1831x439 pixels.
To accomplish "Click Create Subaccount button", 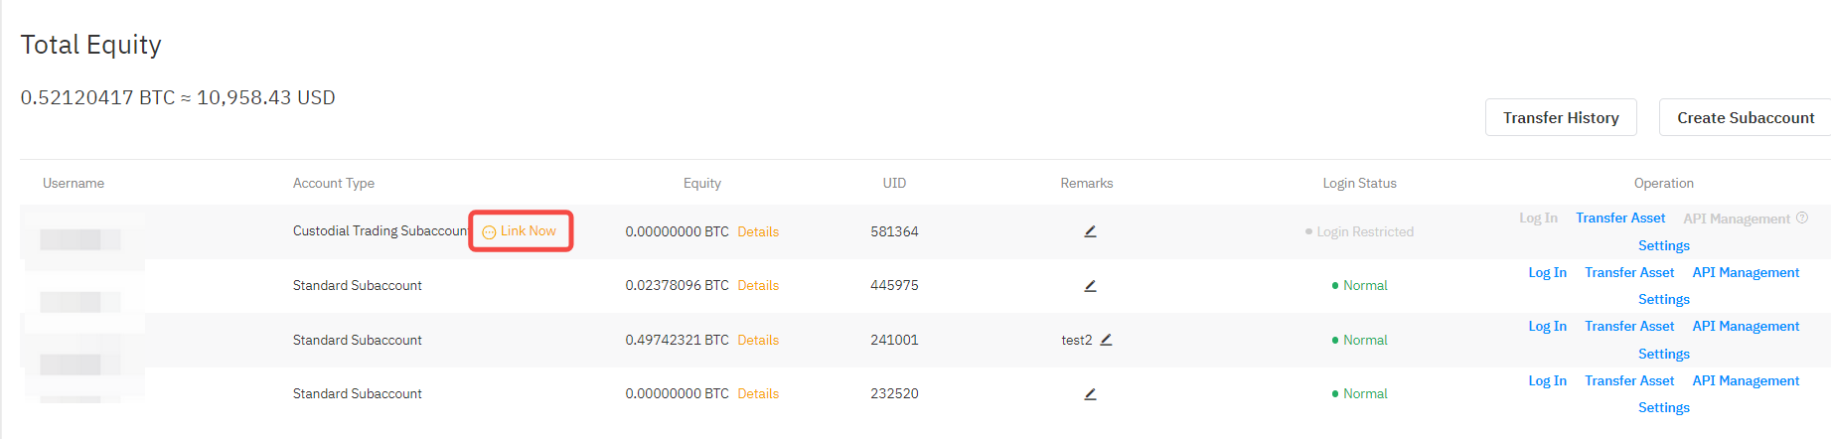I will coord(1745,117).
